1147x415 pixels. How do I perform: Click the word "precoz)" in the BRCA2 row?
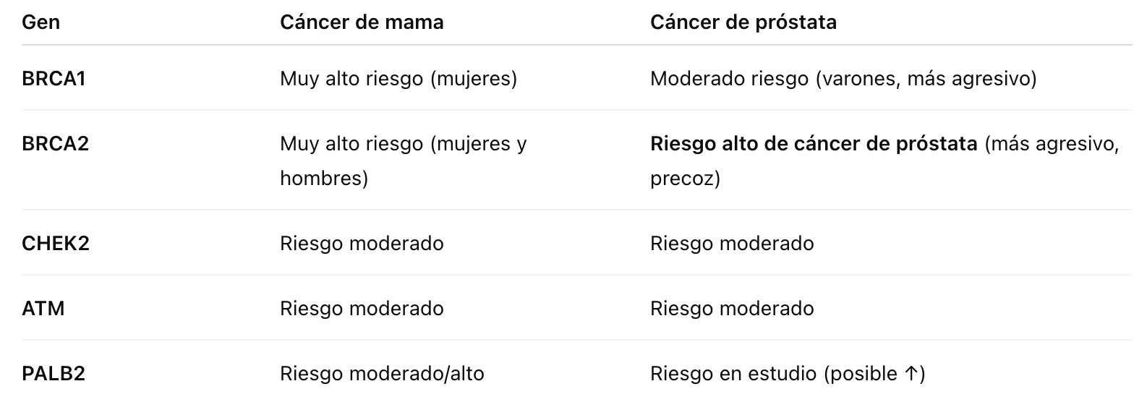685,179
